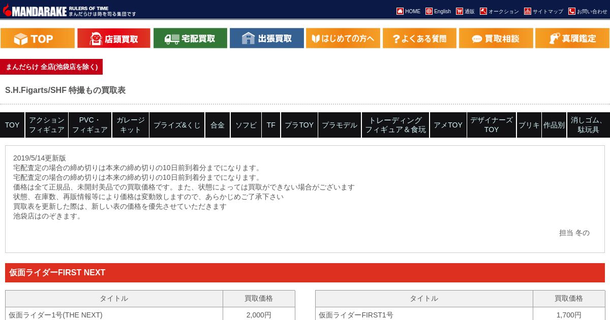
Task: Open the 店頭買取 button
Action: point(114,38)
